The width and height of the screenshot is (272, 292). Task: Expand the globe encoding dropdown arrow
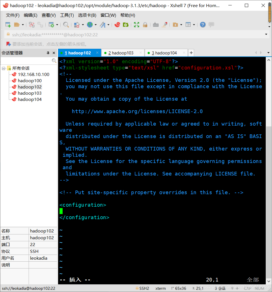96,25
